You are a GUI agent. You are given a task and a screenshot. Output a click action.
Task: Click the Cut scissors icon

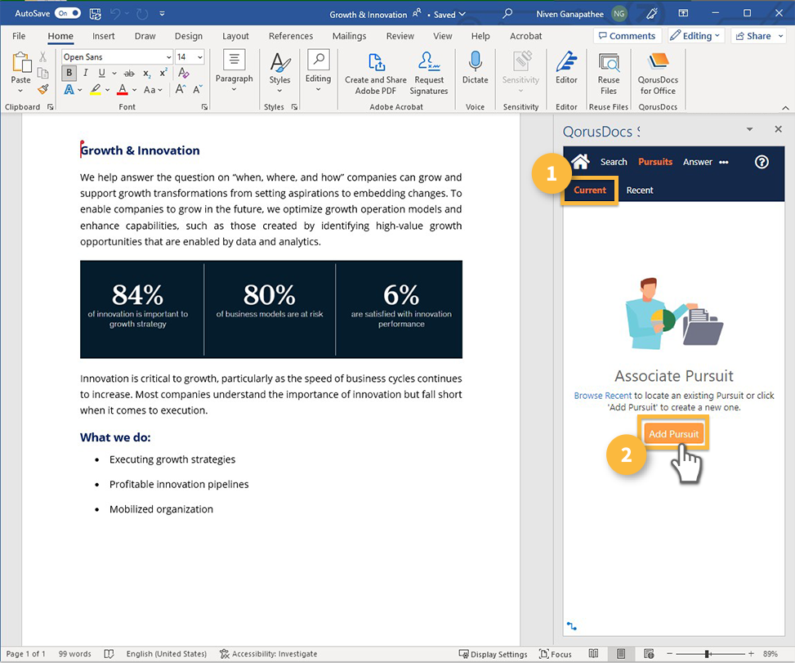click(43, 56)
